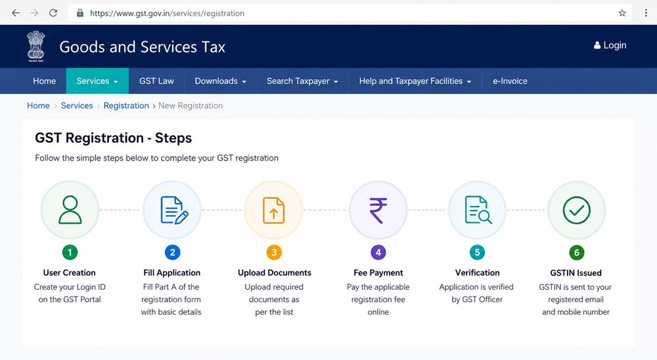Screen dimensions: 657x360
Task: Click the New Registration breadcrumb text
Action: click(x=191, y=106)
